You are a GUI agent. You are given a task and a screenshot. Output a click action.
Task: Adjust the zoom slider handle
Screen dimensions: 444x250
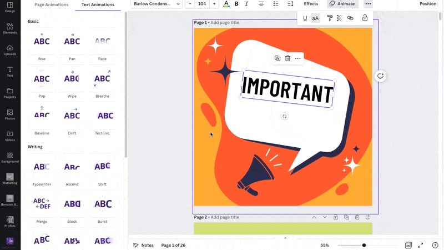coord(364,245)
